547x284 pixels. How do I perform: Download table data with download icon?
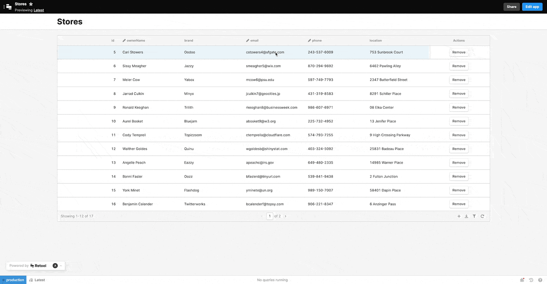(466, 216)
